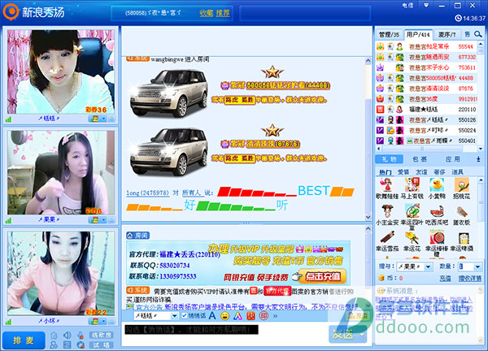
Task: Click the download arrow next to 应用
Action: click(x=478, y=159)
